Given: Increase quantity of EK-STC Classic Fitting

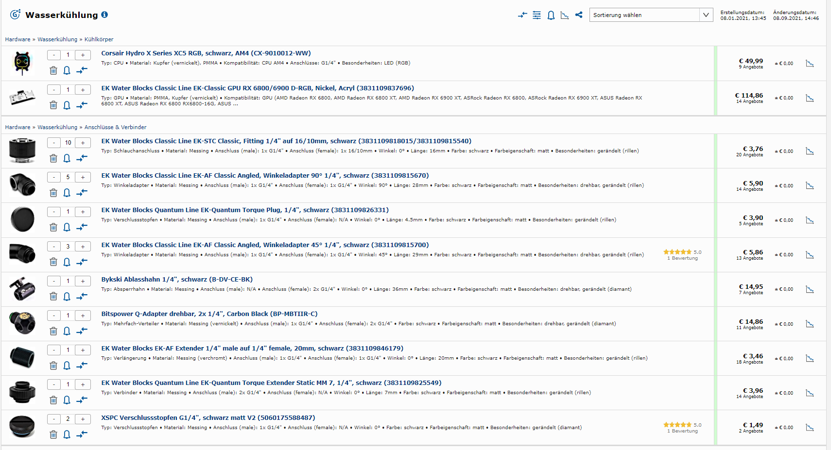Looking at the screenshot, I should point(83,143).
